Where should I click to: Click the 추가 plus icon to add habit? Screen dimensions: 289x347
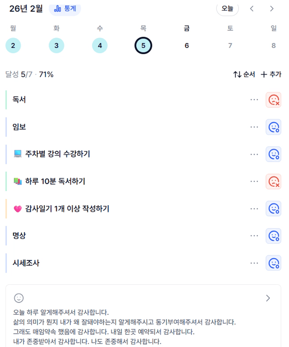pos(264,74)
